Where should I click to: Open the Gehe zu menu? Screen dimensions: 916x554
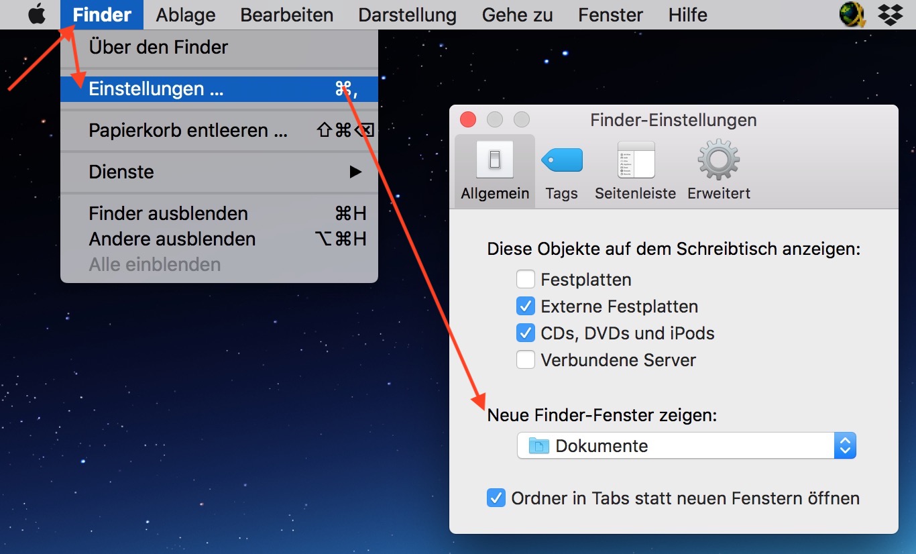click(517, 15)
